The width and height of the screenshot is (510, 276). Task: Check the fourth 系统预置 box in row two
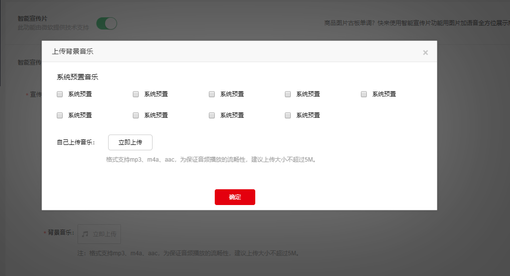tap(288, 115)
